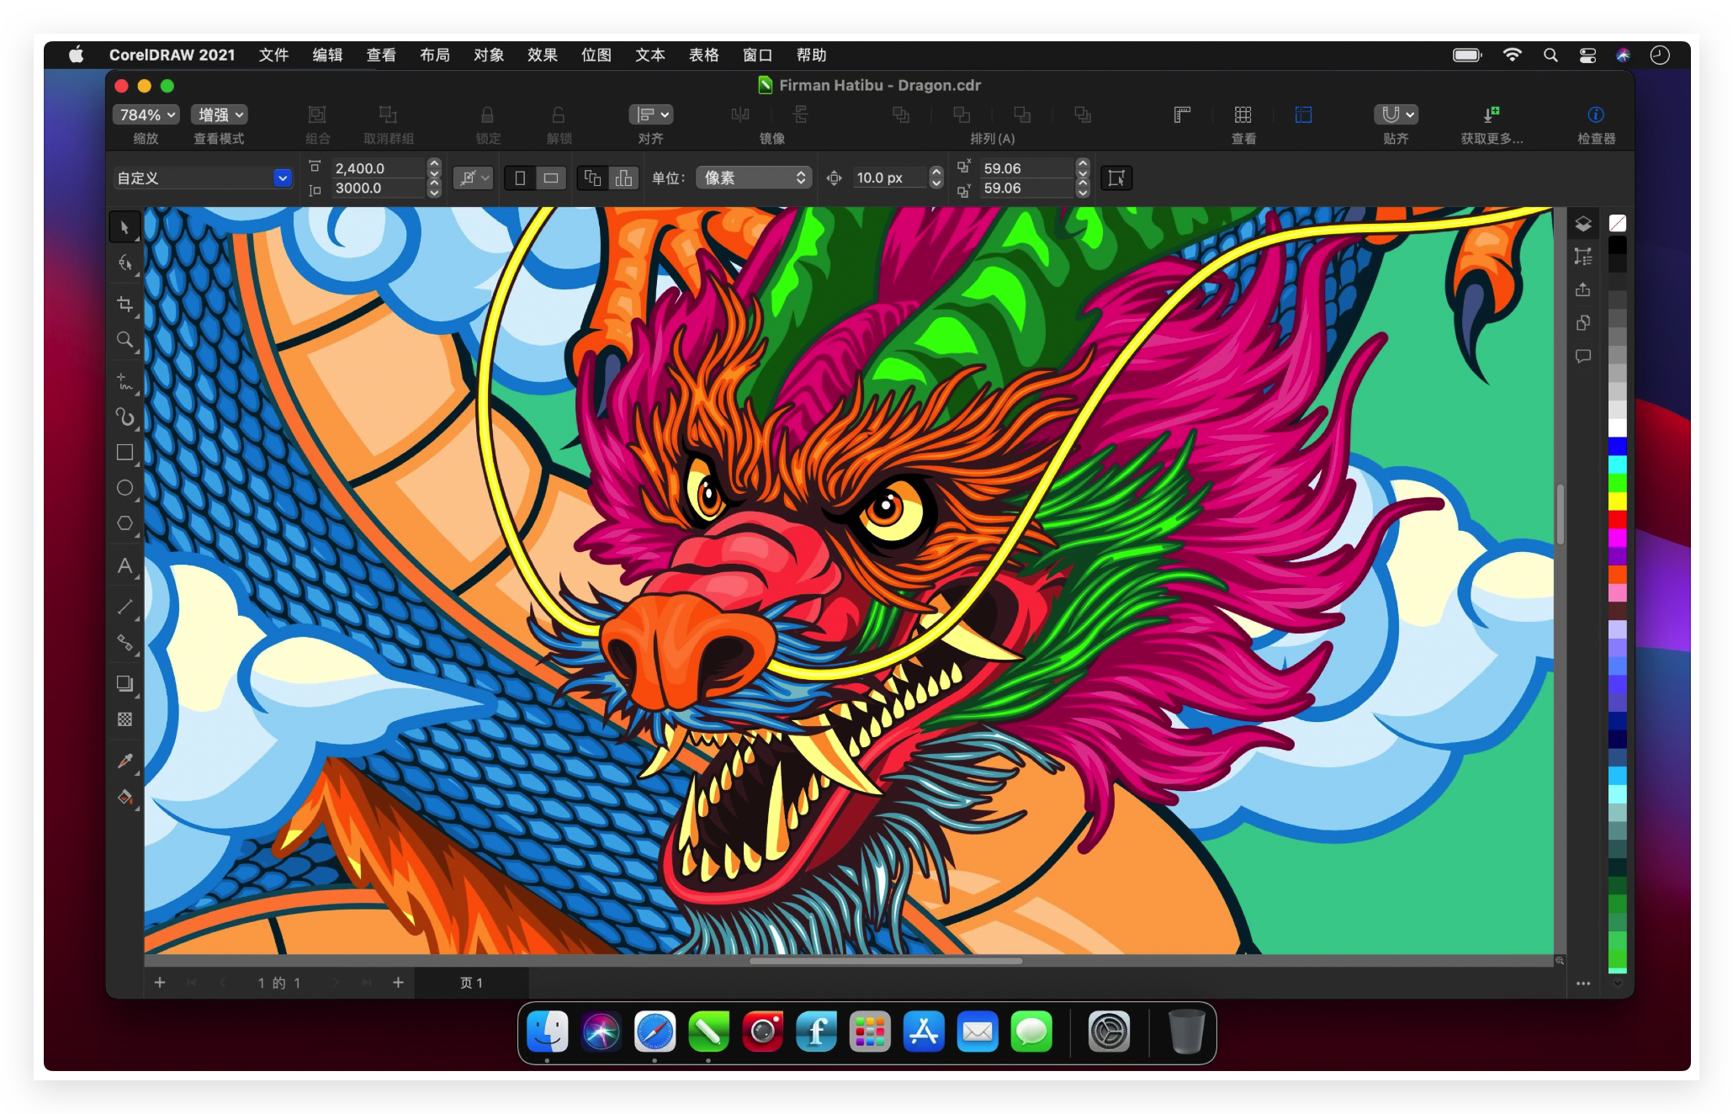Toggle apply layout to all pages
This screenshot has width=1733, height=1114.
pyautogui.click(x=592, y=178)
